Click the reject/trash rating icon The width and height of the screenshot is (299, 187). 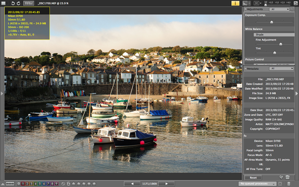[68, 184]
